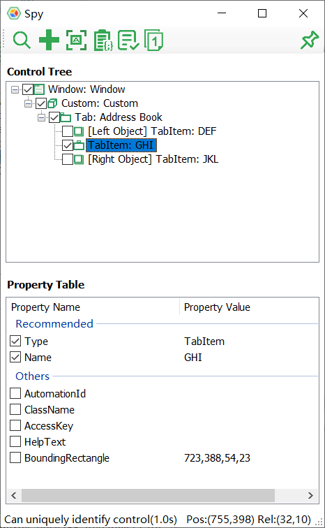Toggle the green pin window icon

click(309, 40)
